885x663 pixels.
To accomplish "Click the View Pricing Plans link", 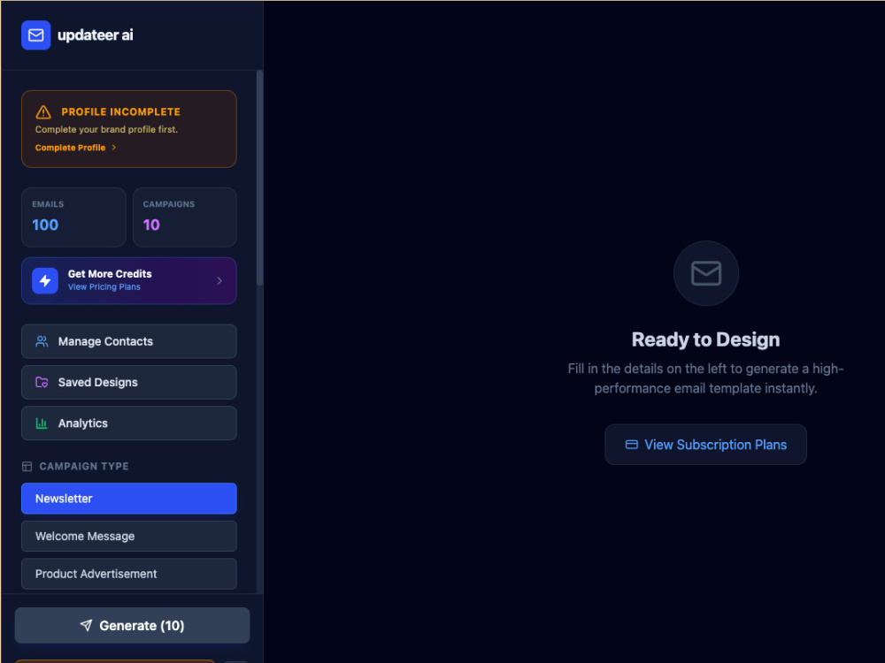I will coord(104,287).
